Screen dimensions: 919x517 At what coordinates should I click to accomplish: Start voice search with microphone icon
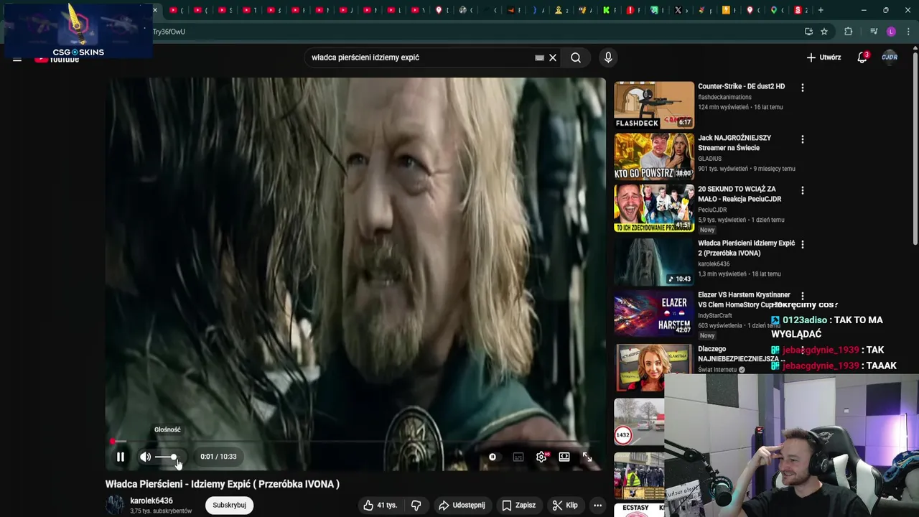(x=608, y=57)
